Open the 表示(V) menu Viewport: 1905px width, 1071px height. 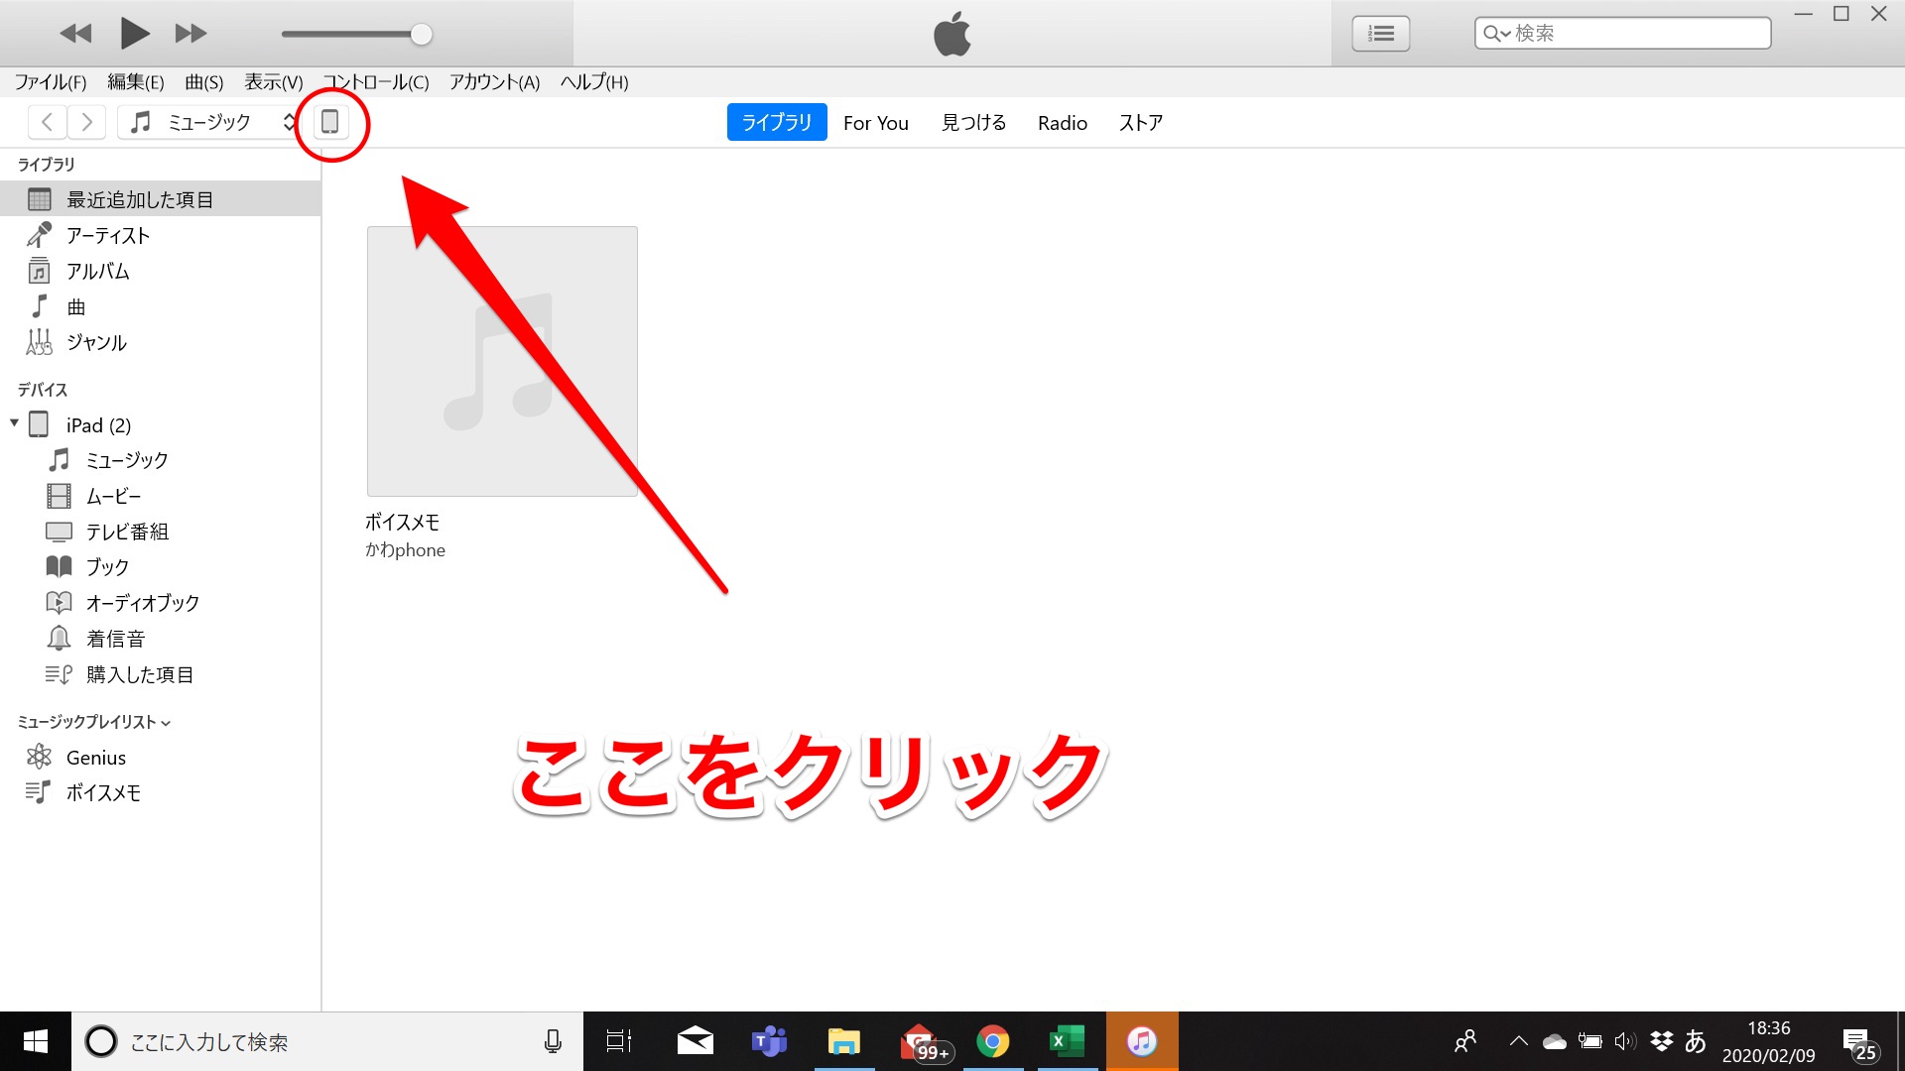click(x=274, y=82)
